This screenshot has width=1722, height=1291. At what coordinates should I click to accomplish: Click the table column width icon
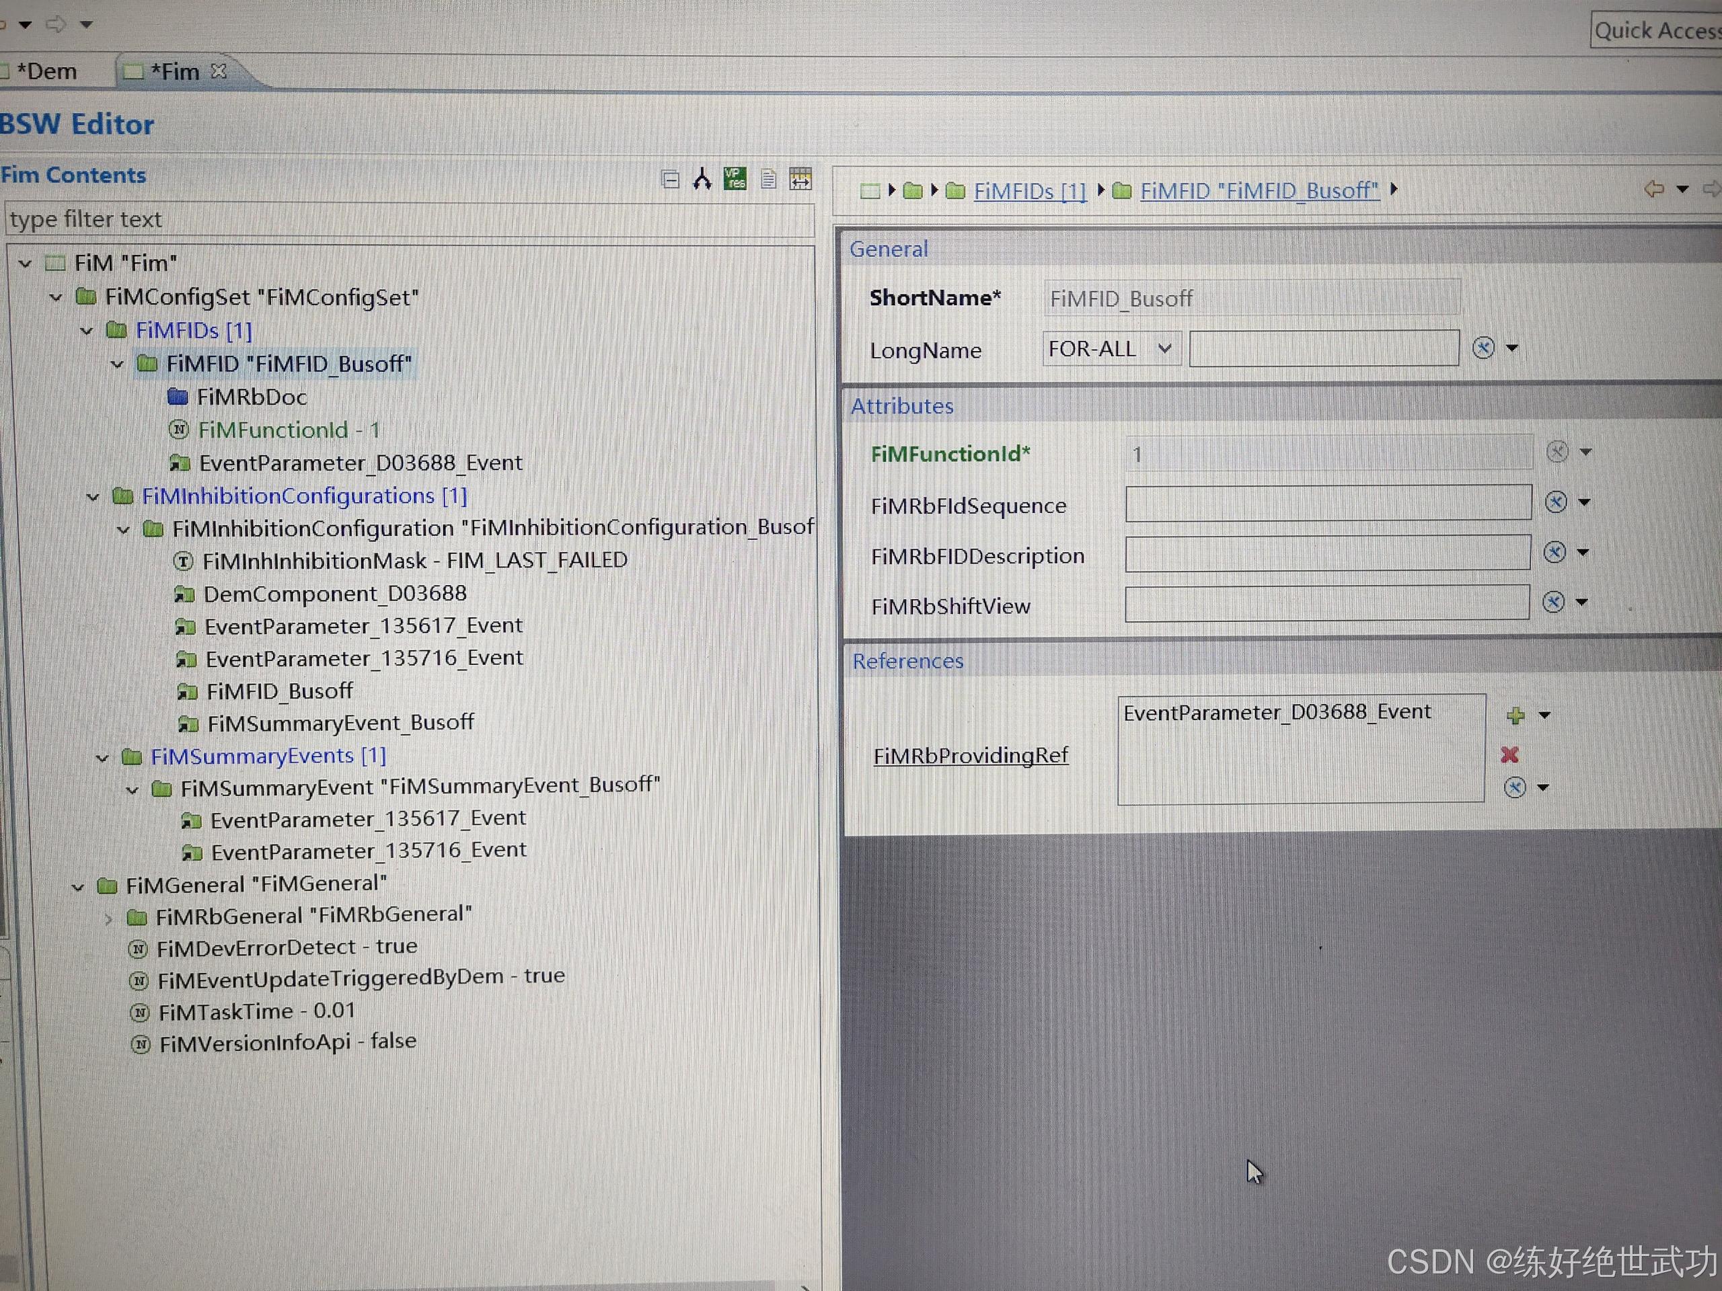(800, 179)
